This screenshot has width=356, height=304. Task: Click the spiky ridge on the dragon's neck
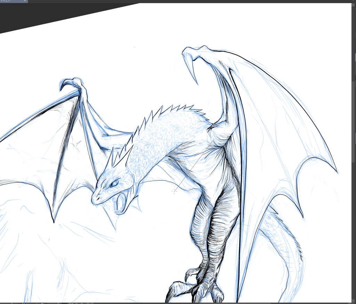pyautogui.click(x=167, y=111)
